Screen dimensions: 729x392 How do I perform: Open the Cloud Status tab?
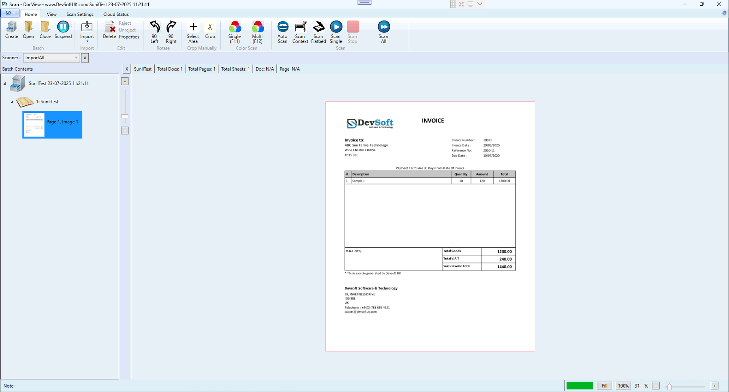pos(115,14)
